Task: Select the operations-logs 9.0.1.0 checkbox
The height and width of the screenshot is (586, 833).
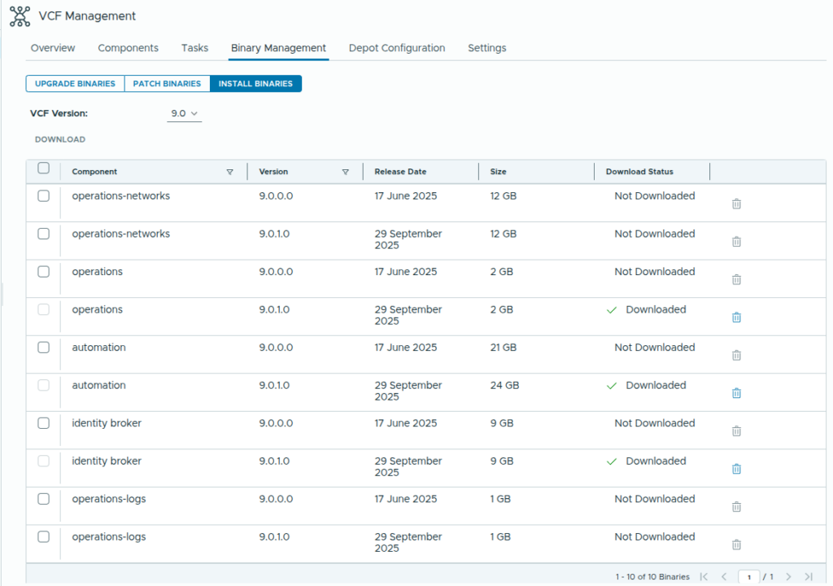Action: click(x=44, y=537)
